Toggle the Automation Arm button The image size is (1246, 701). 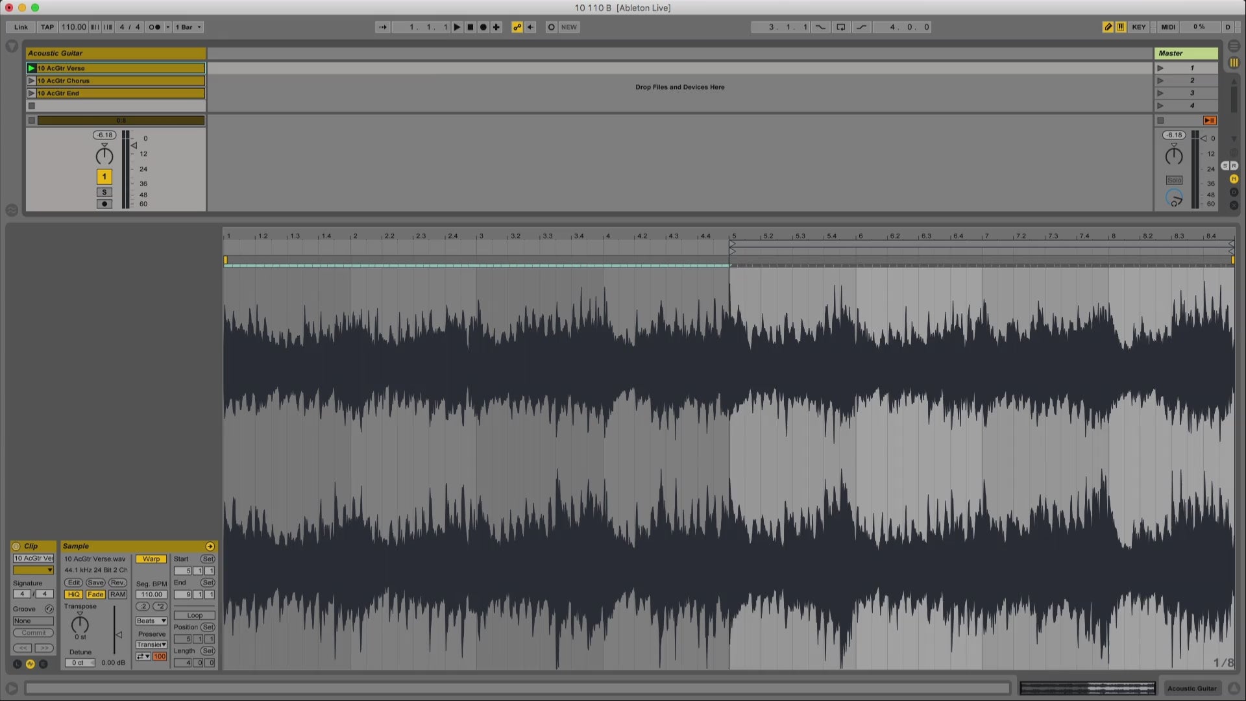517,27
